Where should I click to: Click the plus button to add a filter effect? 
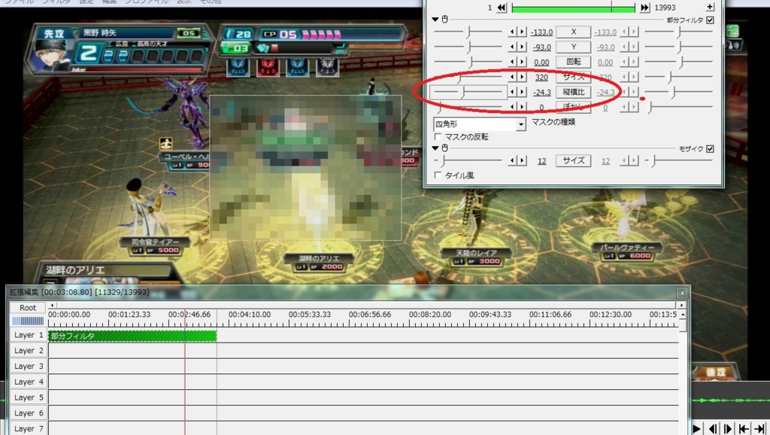coord(710,7)
